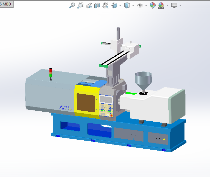
Task: Select Zoom to Area tool
Action: point(80,5)
